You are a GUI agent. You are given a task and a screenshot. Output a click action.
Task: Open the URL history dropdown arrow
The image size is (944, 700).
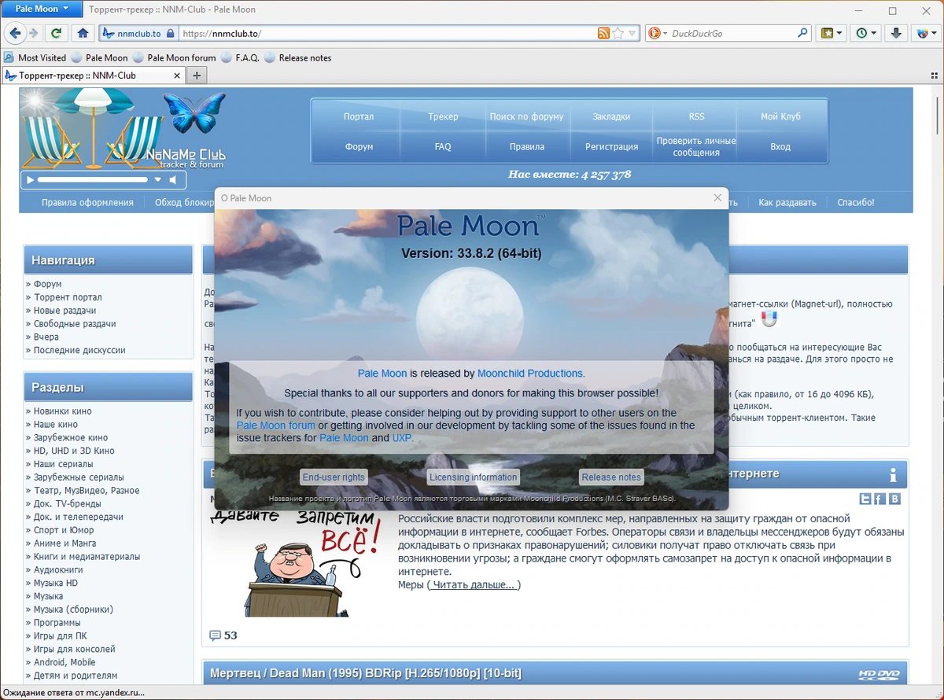(632, 34)
